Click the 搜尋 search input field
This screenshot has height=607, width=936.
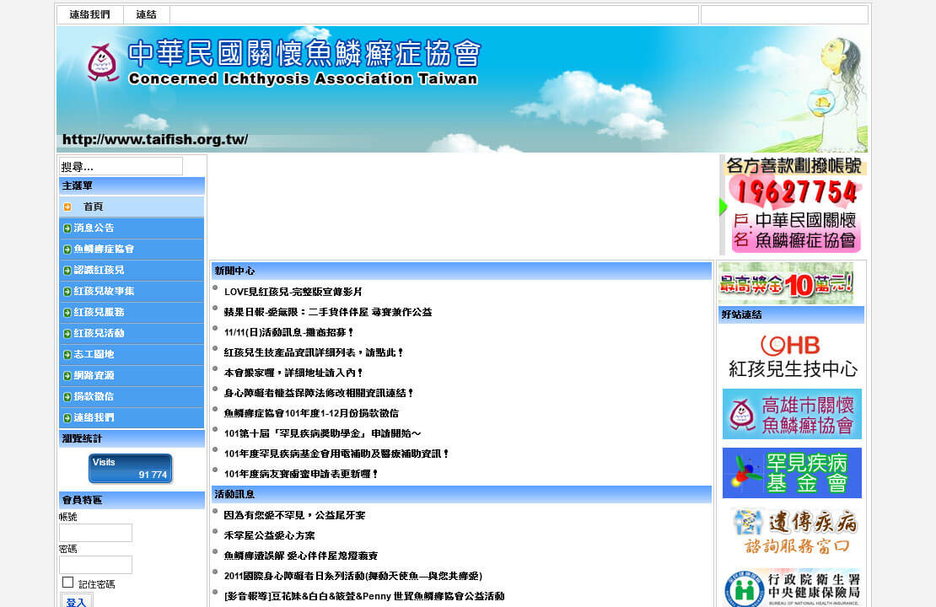[121, 167]
